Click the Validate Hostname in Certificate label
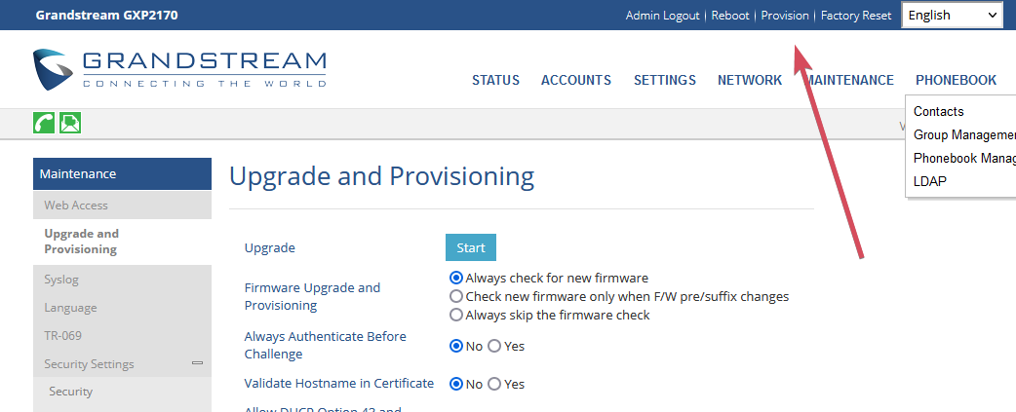This screenshot has width=1016, height=412. pos(339,383)
